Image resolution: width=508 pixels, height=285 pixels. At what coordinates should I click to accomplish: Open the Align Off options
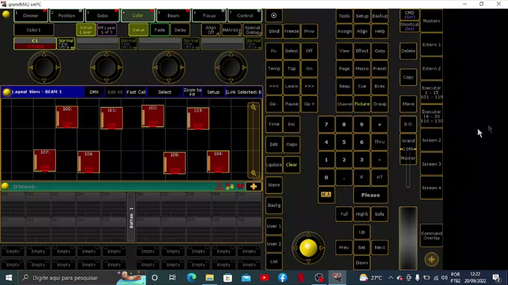pyautogui.click(x=211, y=30)
